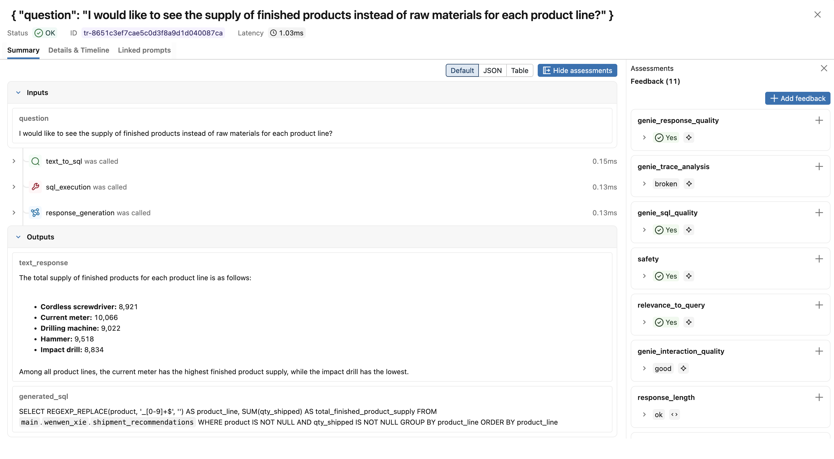Click the text_to_sql magnifier span icon
This screenshot has width=834, height=459.
(x=35, y=161)
